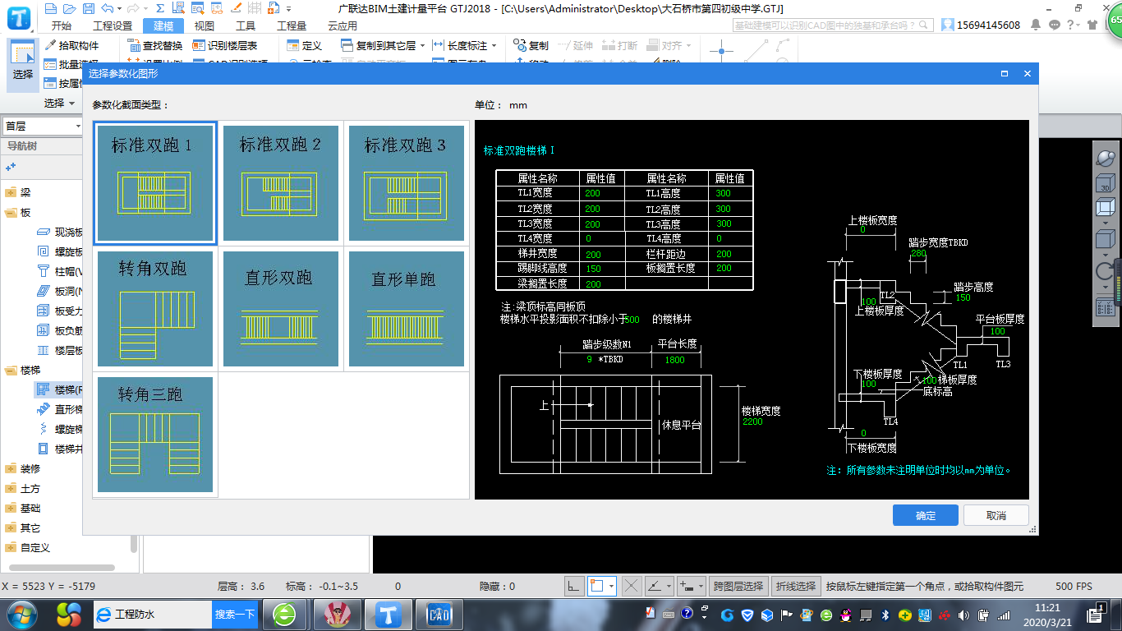Open the dropdown next to the Undo arrow

point(118,10)
